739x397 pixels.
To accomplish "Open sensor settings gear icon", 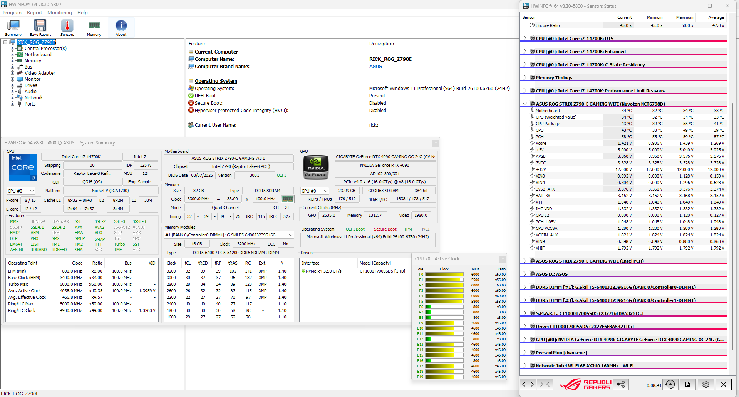I will pyautogui.click(x=705, y=384).
